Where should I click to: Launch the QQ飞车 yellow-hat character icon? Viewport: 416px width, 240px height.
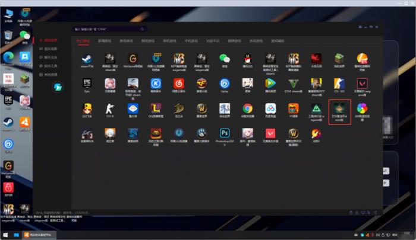tap(87, 108)
